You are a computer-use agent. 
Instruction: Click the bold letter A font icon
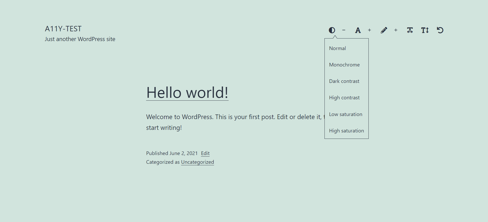[358, 30]
